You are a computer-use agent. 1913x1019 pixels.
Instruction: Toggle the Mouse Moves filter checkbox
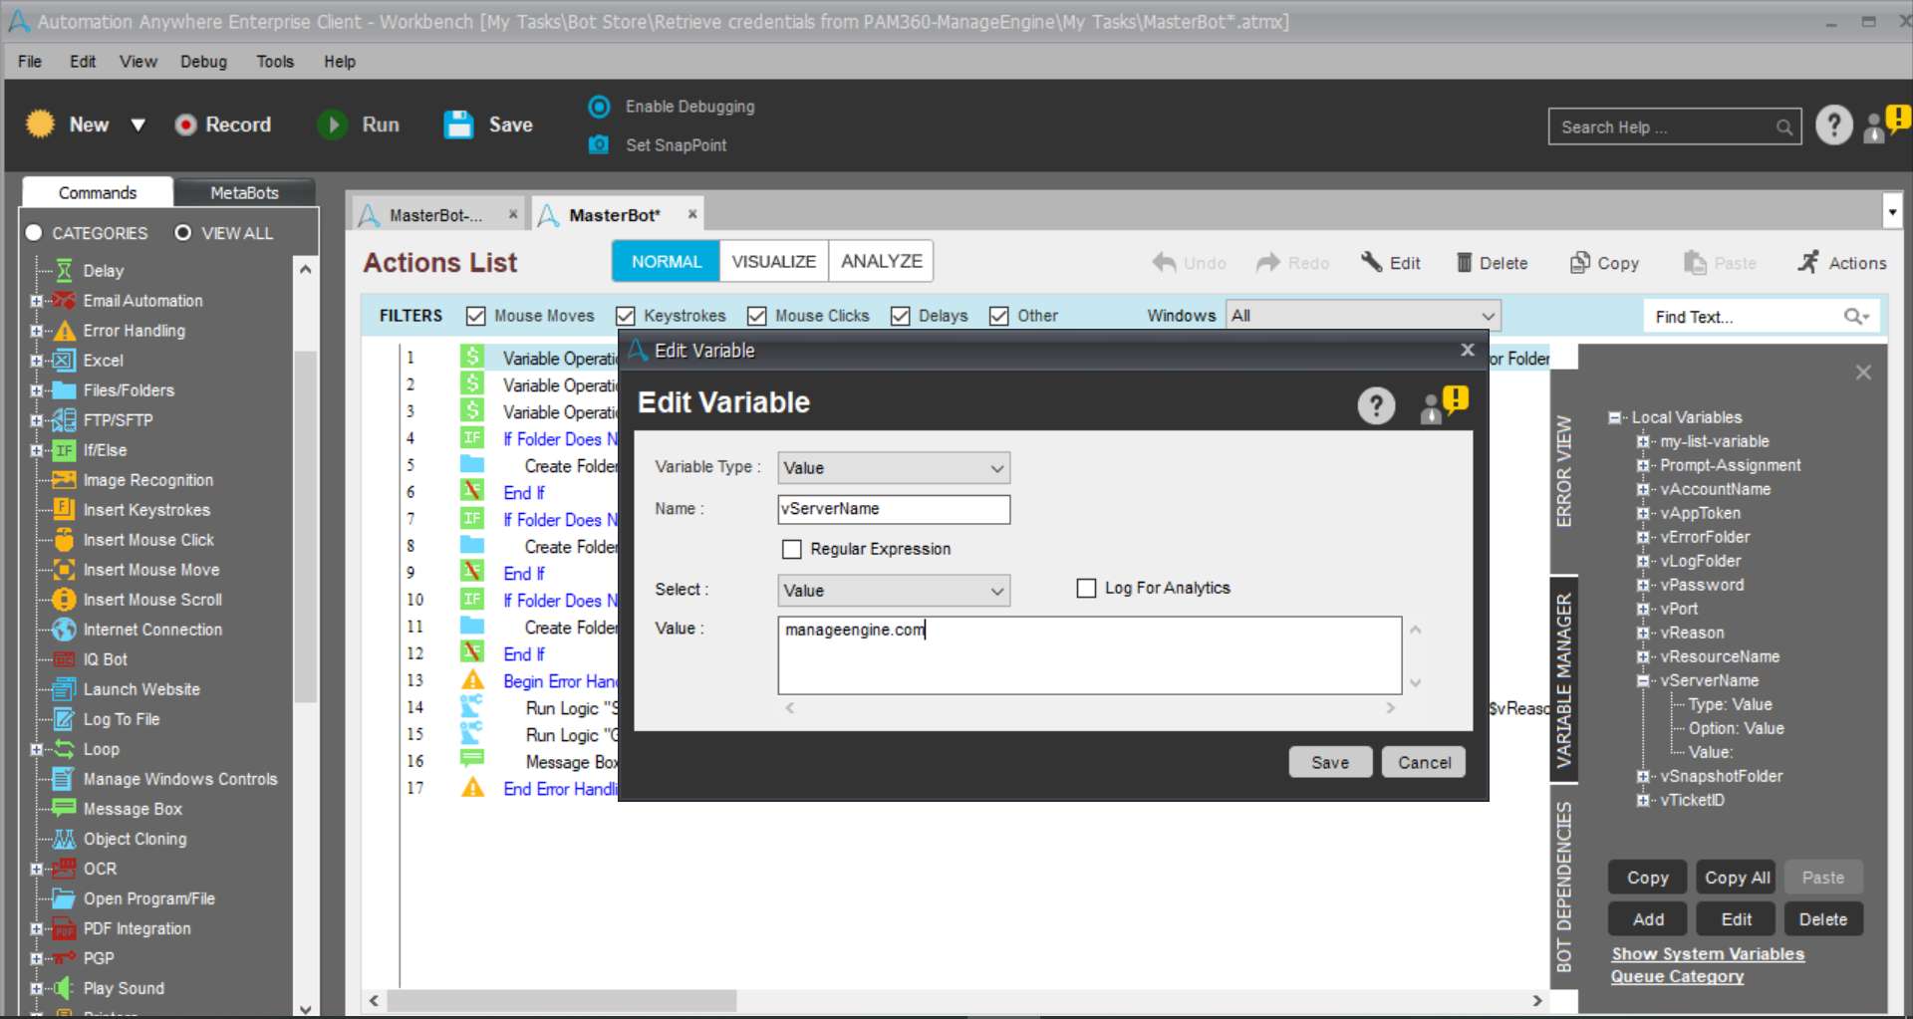[476, 316]
